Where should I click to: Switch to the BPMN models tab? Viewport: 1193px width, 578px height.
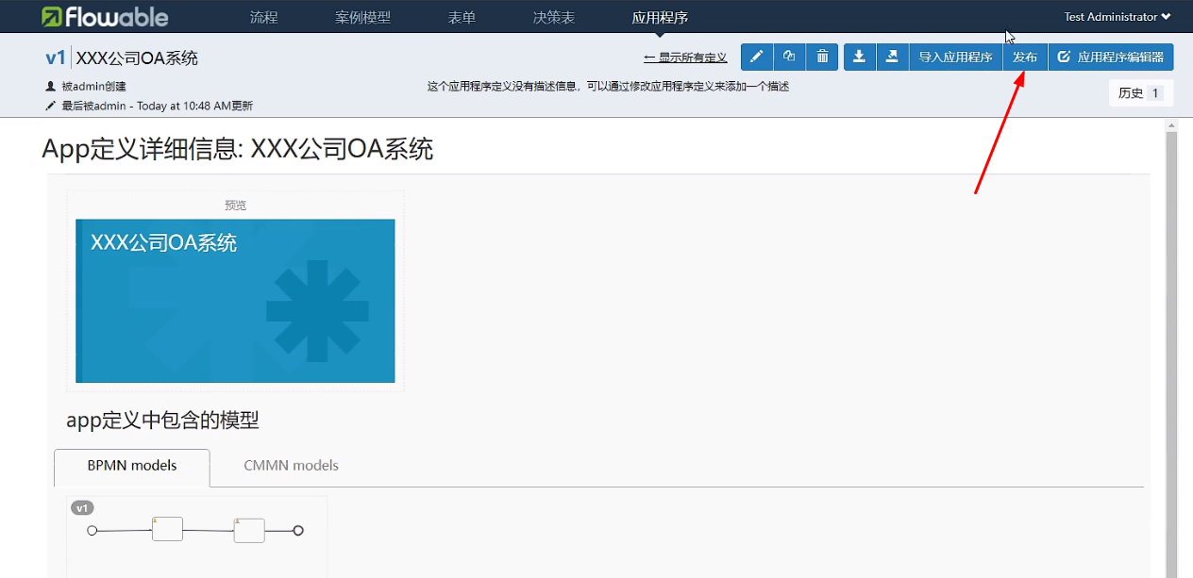(132, 466)
